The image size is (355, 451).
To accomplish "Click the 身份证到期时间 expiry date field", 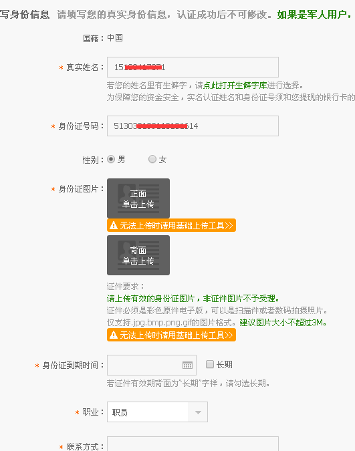I will click(152, 365).
